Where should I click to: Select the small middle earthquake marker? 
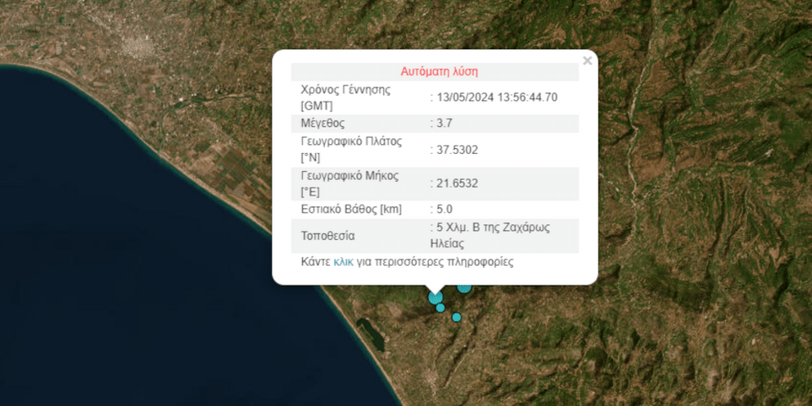click(440, 308)
